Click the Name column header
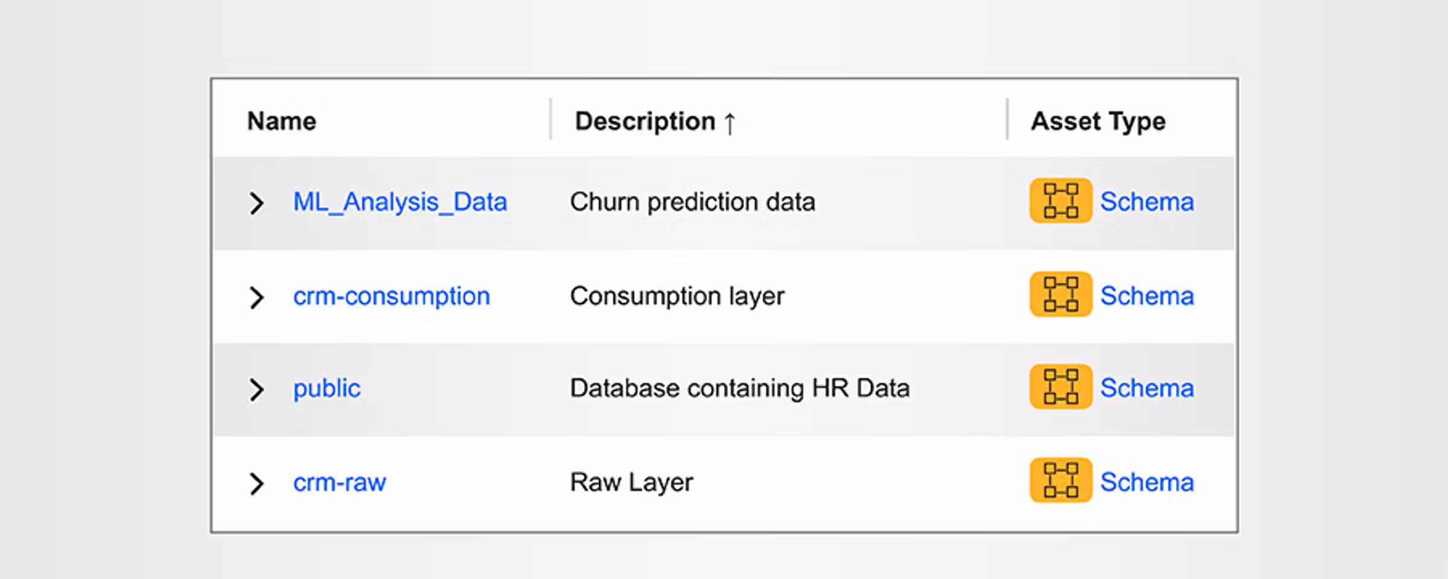Screen dimensions: 1448x579 click(281, 121)
